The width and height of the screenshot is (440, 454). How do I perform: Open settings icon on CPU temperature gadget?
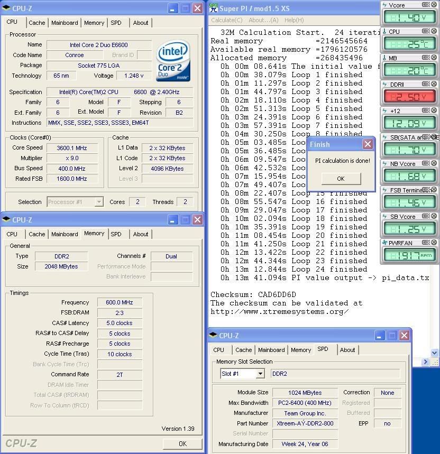426,31
